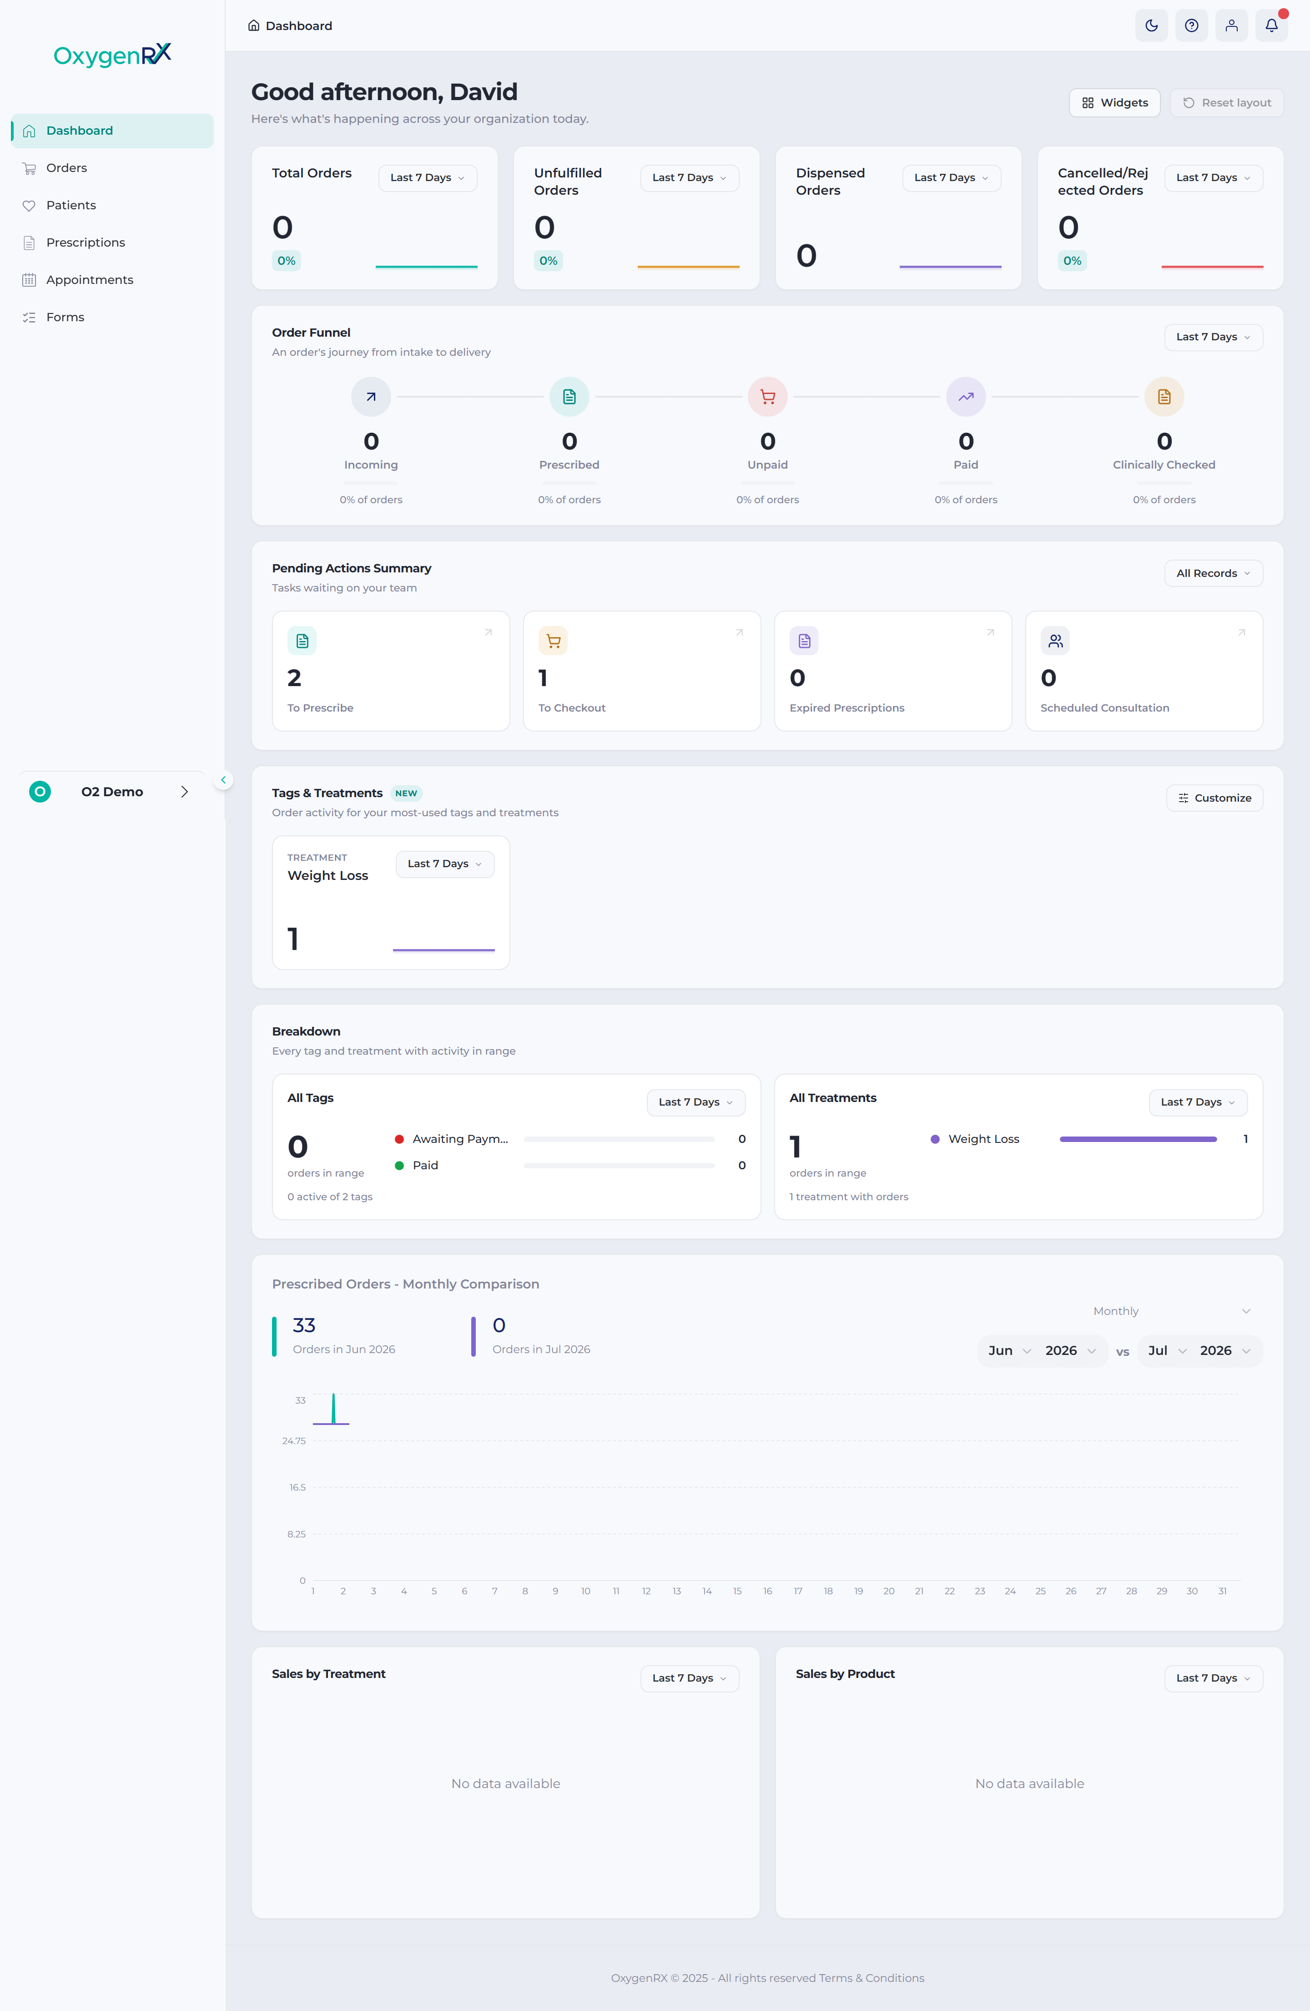Image resolution: width=1310 pixels, height=2011 pixels.
Task: Click the Unpaid funnel cart icon
Action: tap(767, 396)
